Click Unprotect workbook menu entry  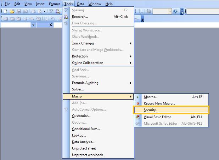coord(88,155)
